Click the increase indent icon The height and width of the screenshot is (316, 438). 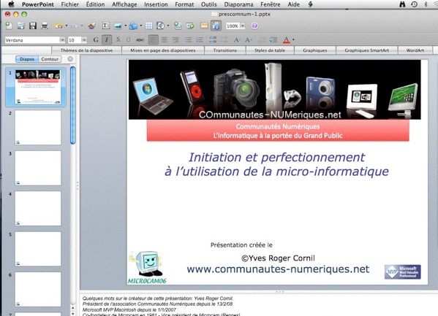click(273, 40)
